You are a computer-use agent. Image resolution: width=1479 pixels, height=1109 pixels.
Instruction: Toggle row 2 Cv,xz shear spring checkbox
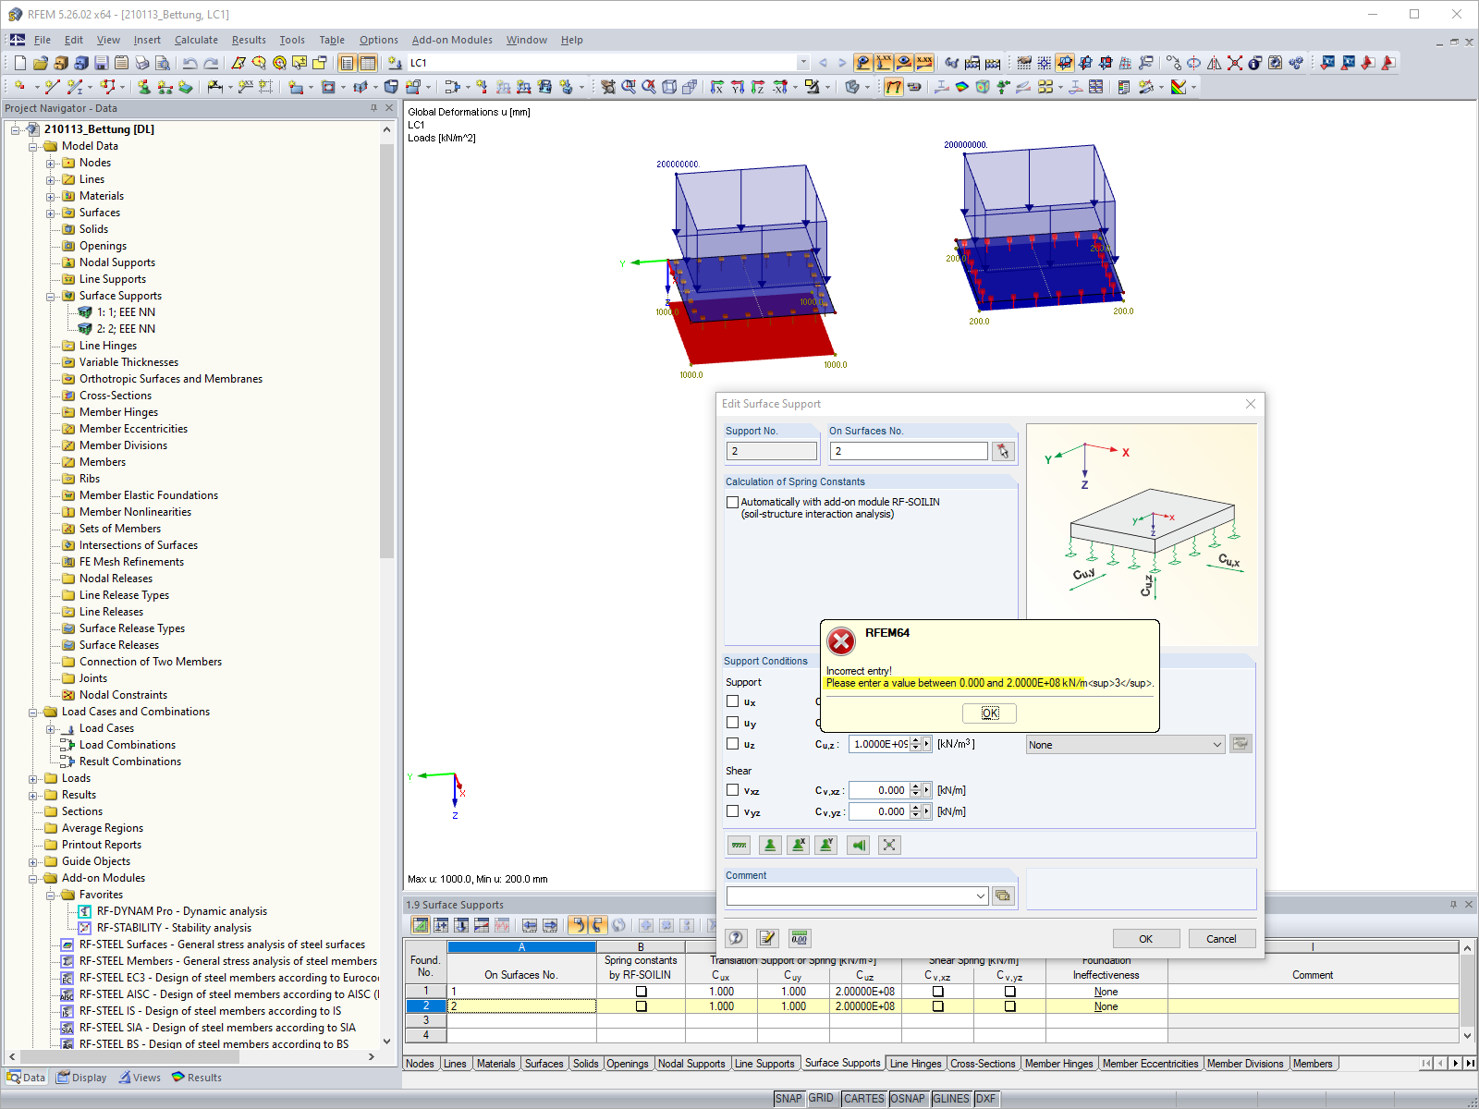(x=938, y=1006)
